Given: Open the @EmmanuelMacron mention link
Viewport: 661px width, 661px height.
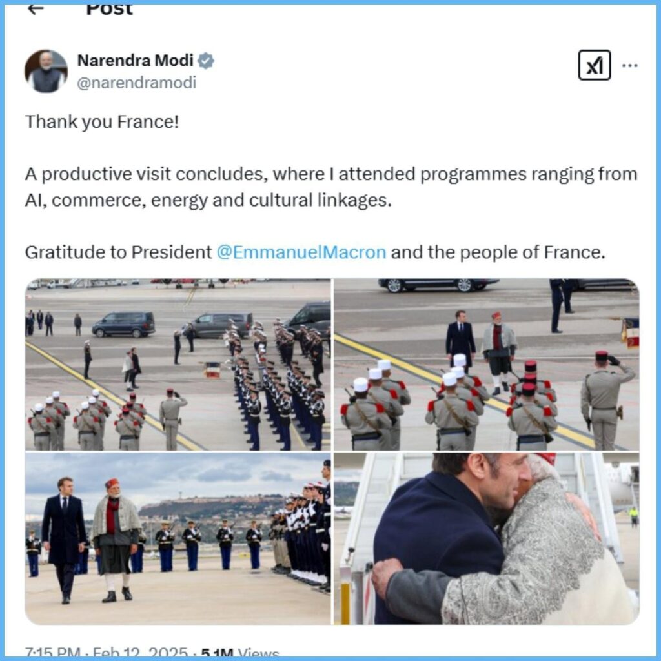Looking at the screenshot, I should (x=301, y=252).
